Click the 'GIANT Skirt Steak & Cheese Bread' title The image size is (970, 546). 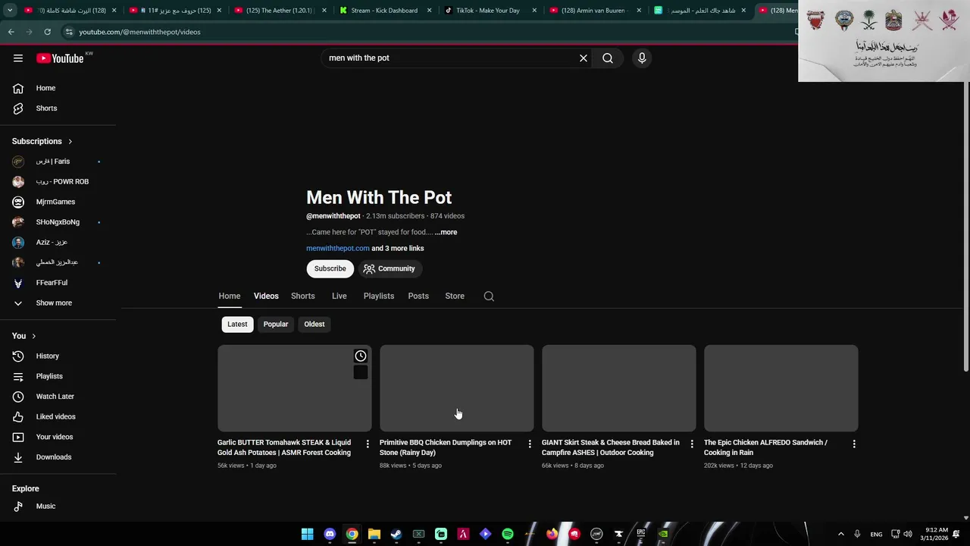(611, 447)
